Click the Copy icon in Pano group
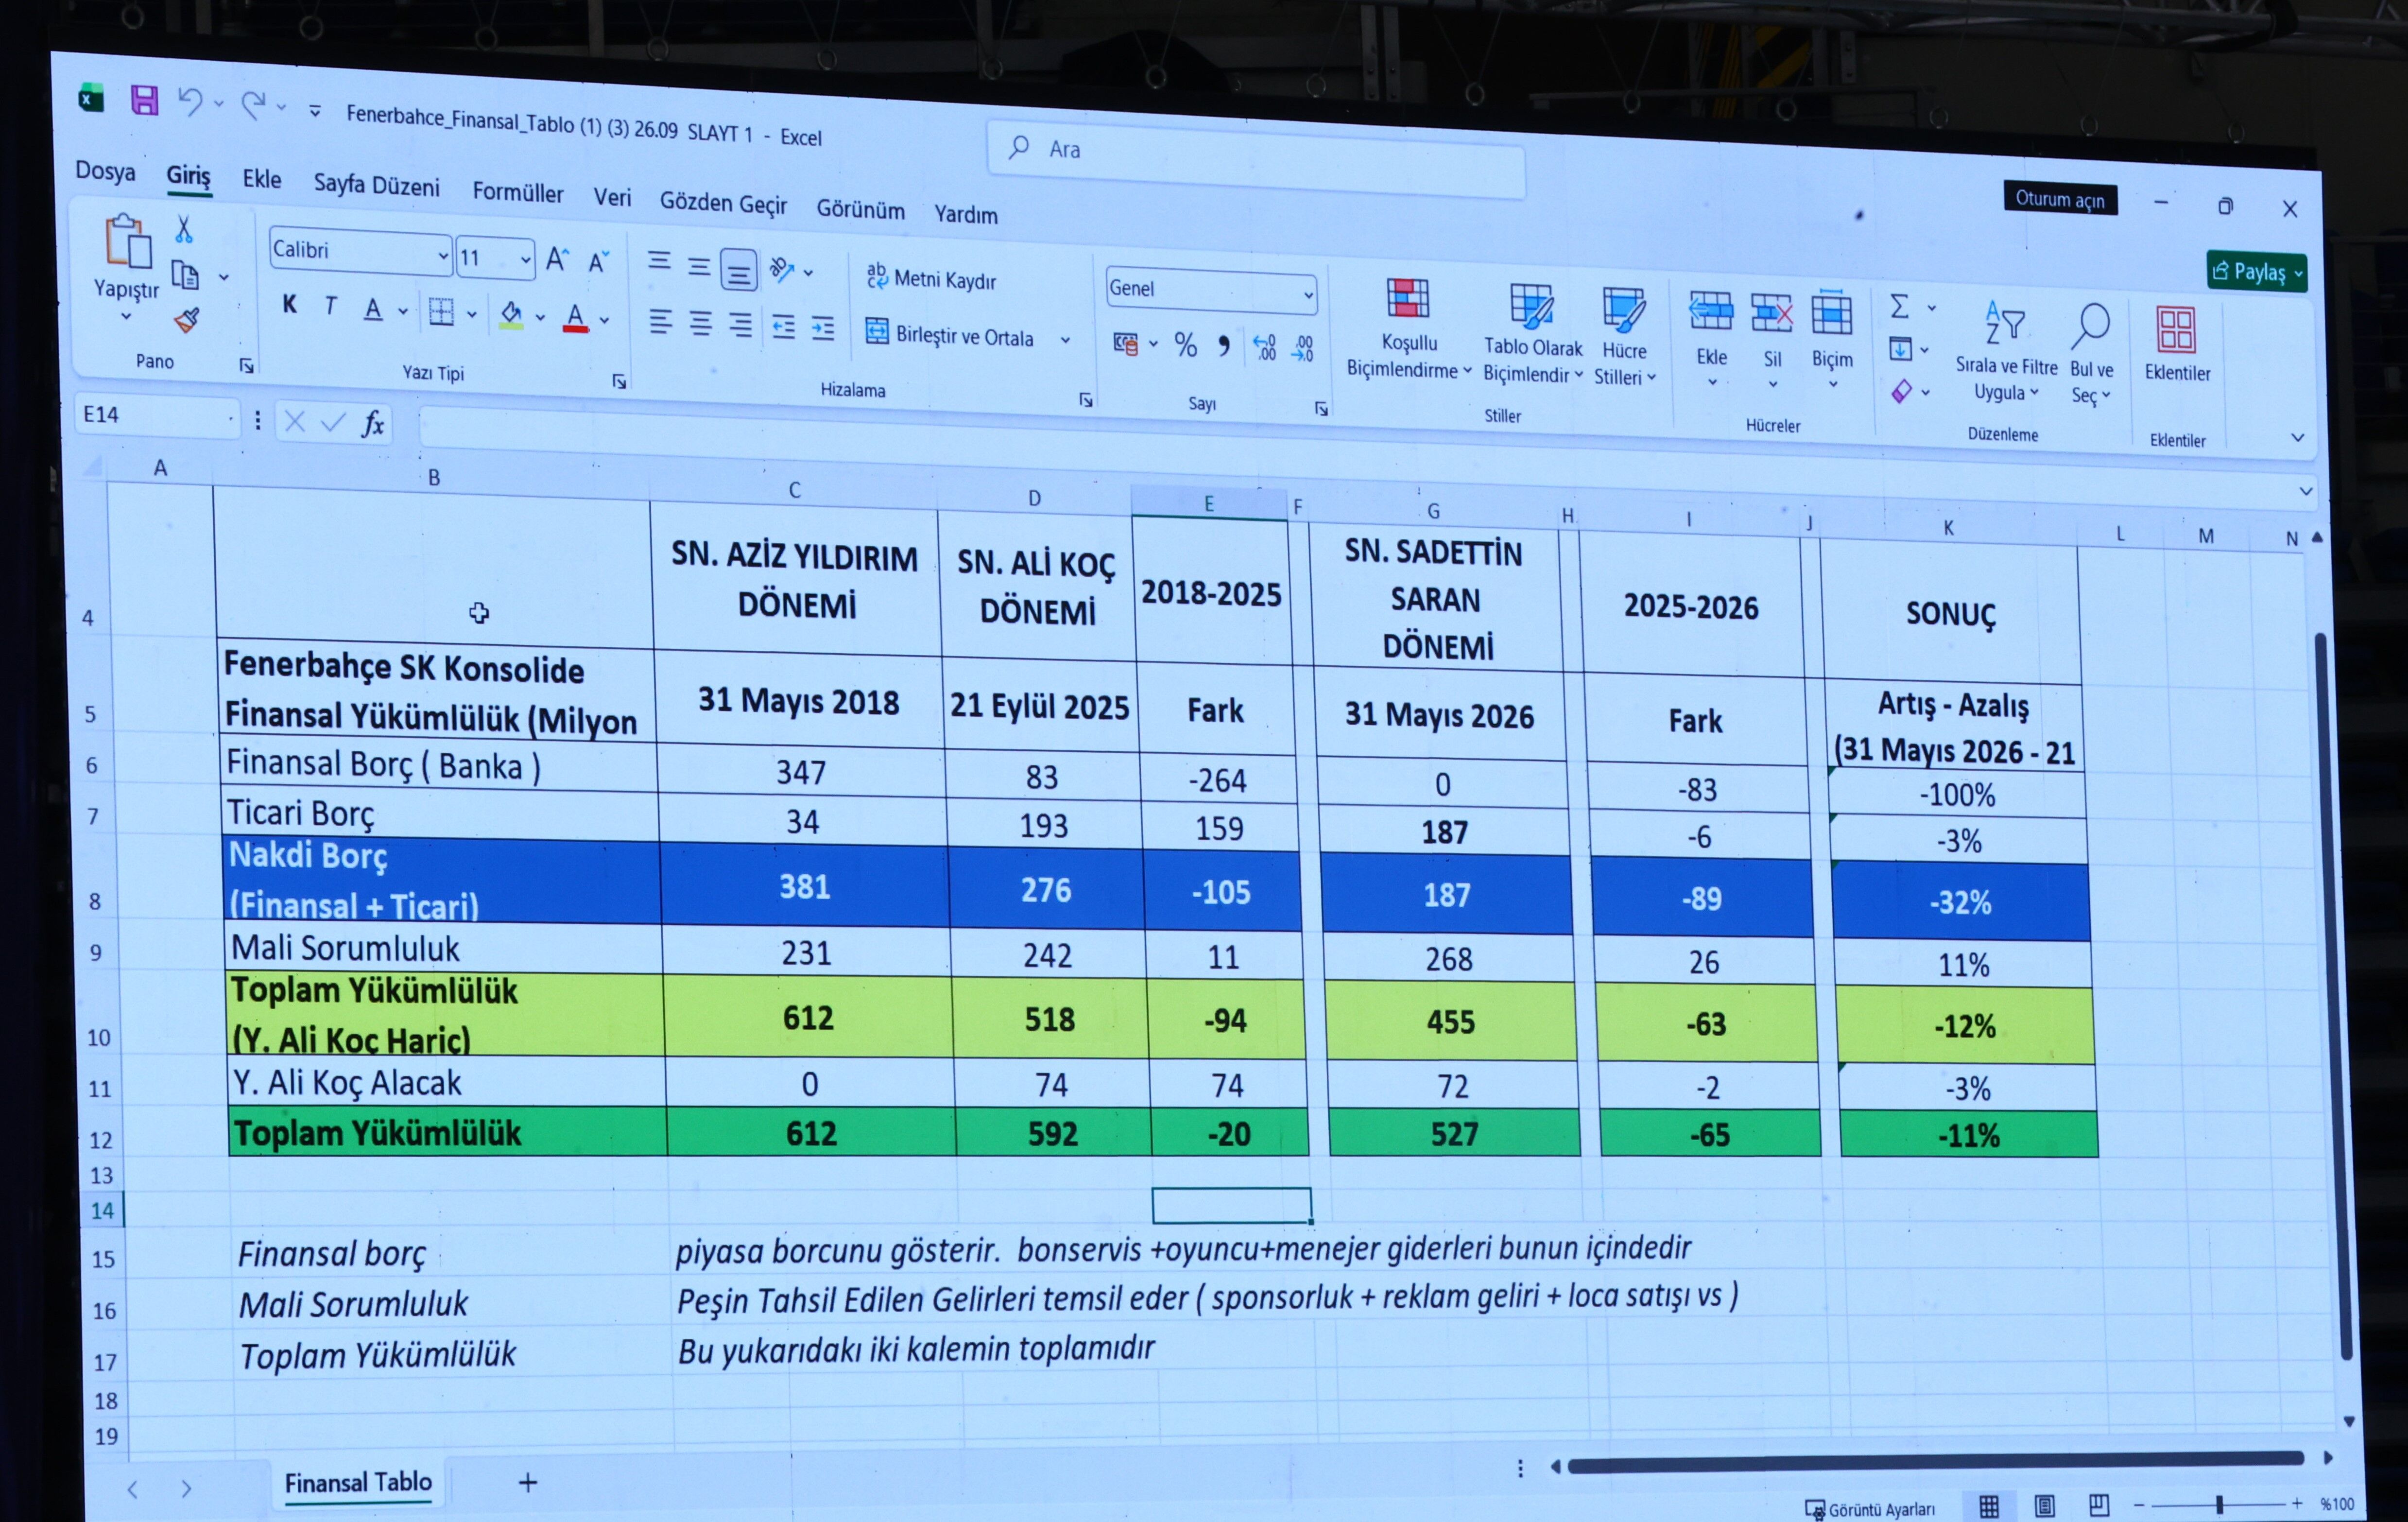Image resolution: width=2408 pixels, height=1522 pixels. tap(185, 275)
